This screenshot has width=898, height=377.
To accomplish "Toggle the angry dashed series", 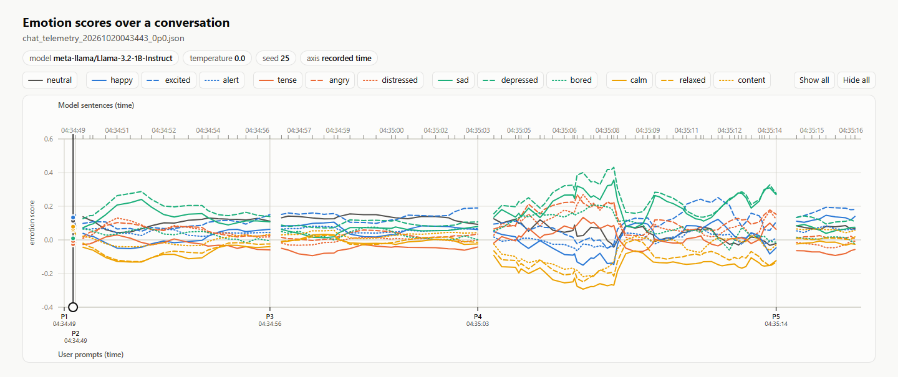I will [x=330, y=80].
